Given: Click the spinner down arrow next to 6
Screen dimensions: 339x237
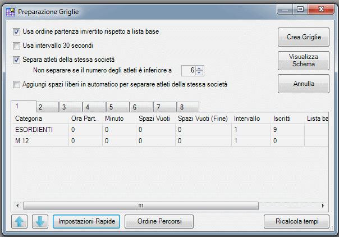Looking at the screenshot, I should click(x=199, y=73).
